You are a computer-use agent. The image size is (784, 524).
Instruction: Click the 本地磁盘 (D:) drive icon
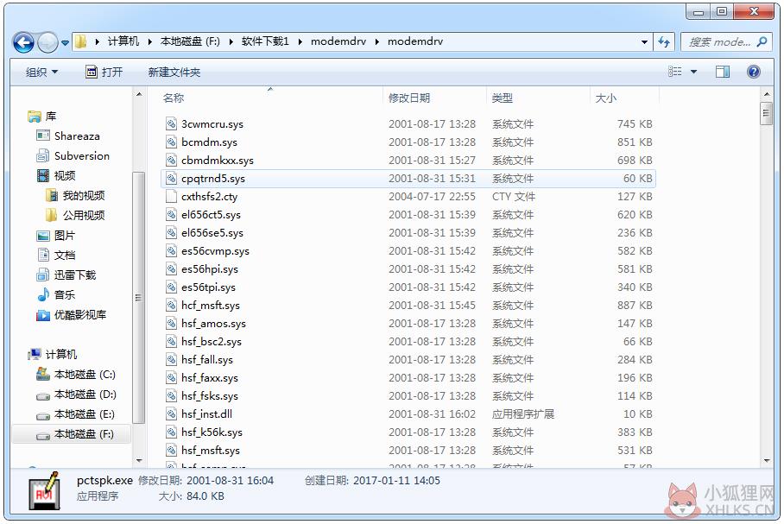point(43,396)
